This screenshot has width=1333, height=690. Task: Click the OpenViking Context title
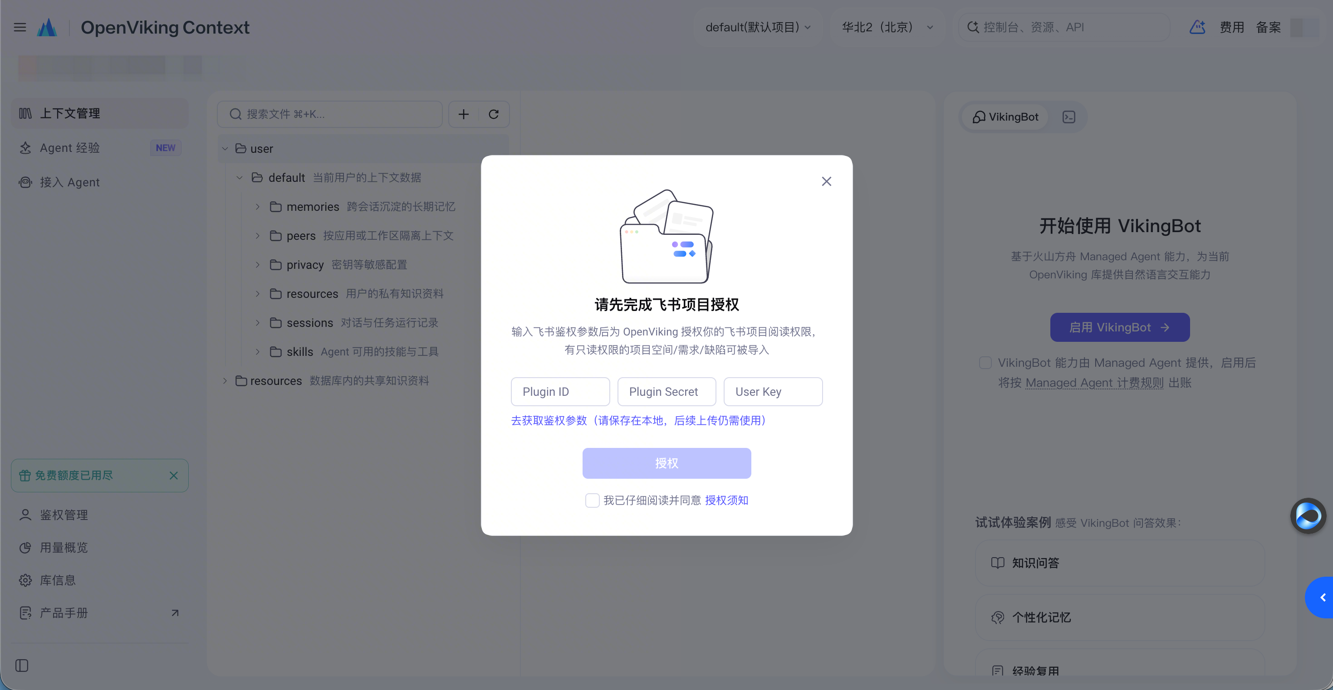(165, 27)
